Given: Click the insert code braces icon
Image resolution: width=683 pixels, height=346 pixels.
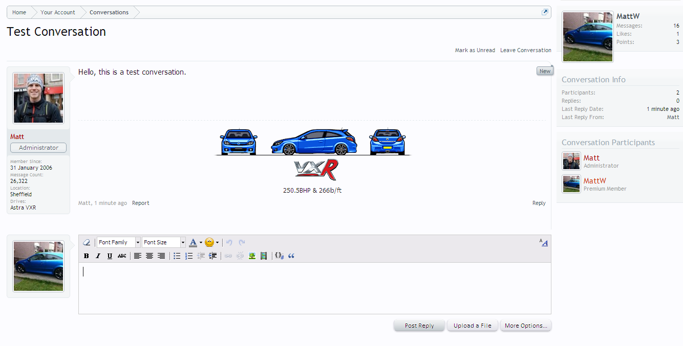Looking at the screenshot, I should [280, 256].
